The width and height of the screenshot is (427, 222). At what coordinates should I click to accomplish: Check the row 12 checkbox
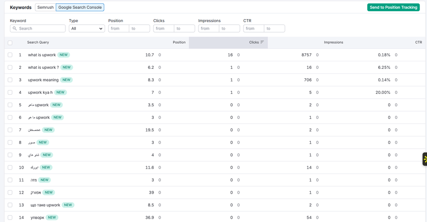coord(10,193)
